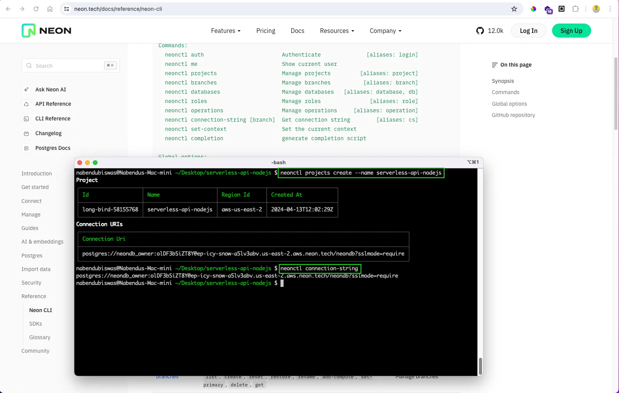Viewport: 619px width, 393px height.
Task: Click the terminal window yellow minimize button
Action: point(87,163)
